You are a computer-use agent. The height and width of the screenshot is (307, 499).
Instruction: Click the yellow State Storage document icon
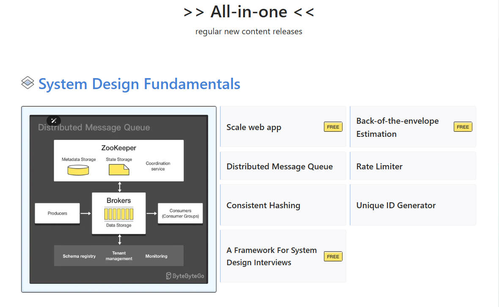[x=119, y=169]
